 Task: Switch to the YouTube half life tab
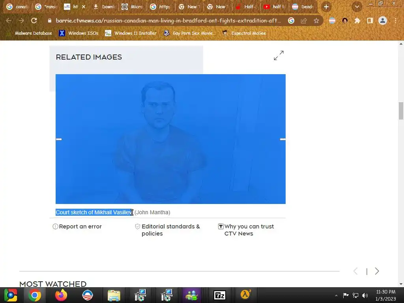pos(275,7)
